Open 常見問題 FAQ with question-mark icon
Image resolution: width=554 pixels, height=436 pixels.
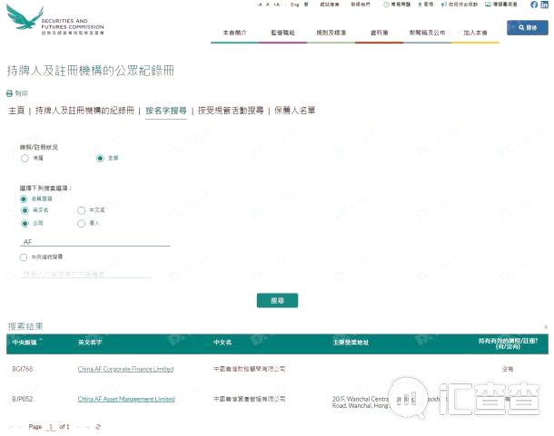pyautogui.click(x=397, y=5)
